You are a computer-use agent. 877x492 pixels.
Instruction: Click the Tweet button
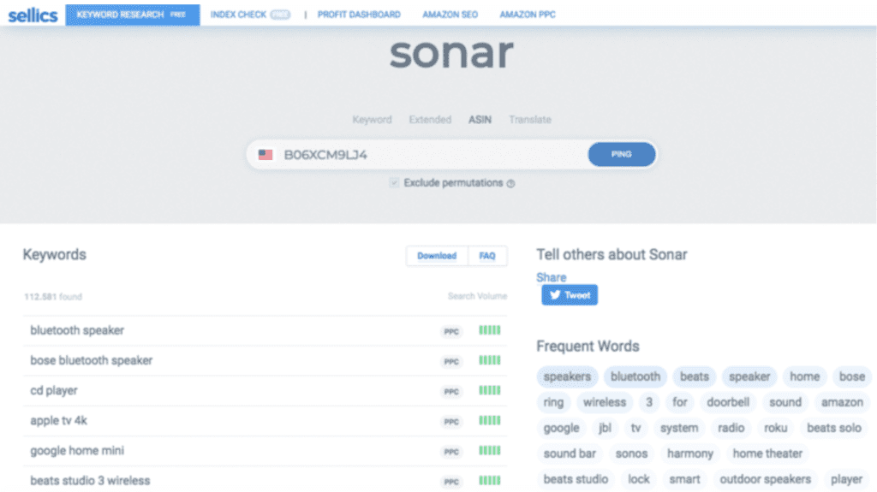point(570,295)
